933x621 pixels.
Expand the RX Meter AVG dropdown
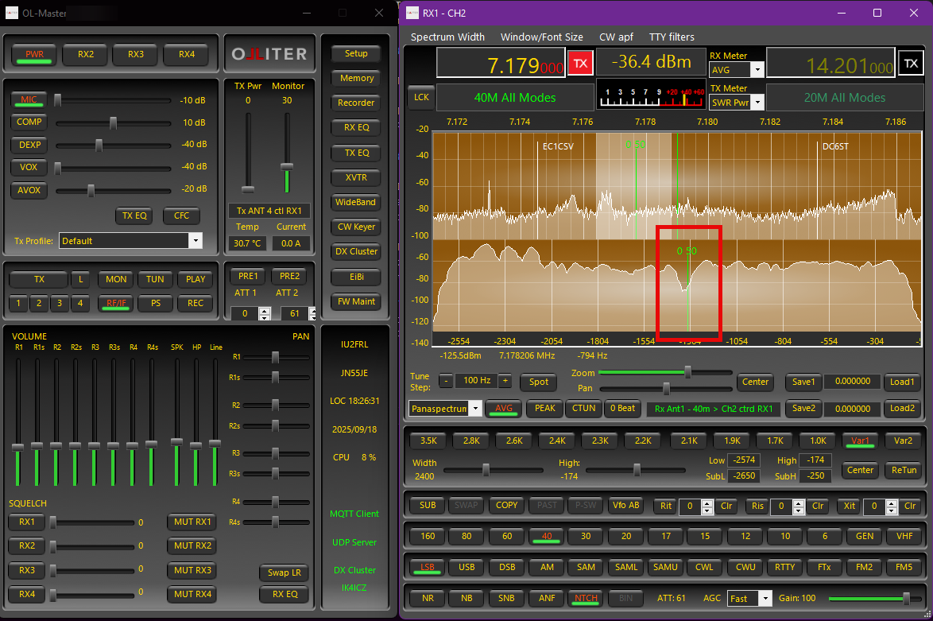click(757, 70)
